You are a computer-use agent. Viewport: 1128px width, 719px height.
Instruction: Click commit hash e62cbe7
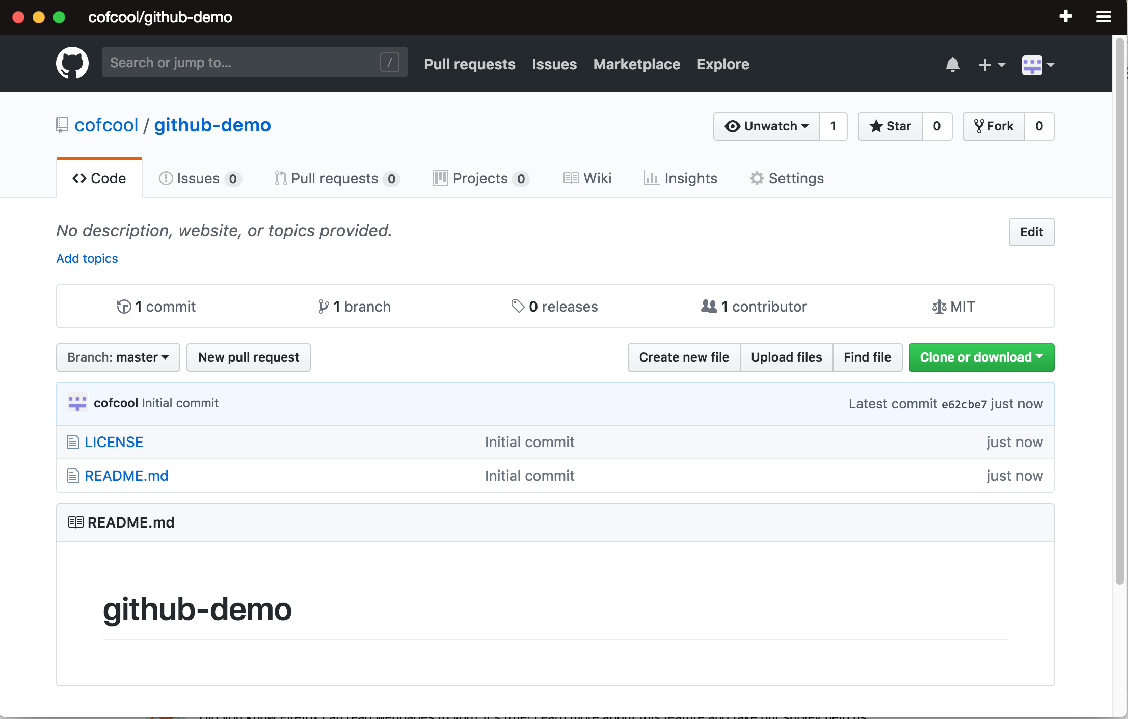pyautogui.click(x=964, y=404)
